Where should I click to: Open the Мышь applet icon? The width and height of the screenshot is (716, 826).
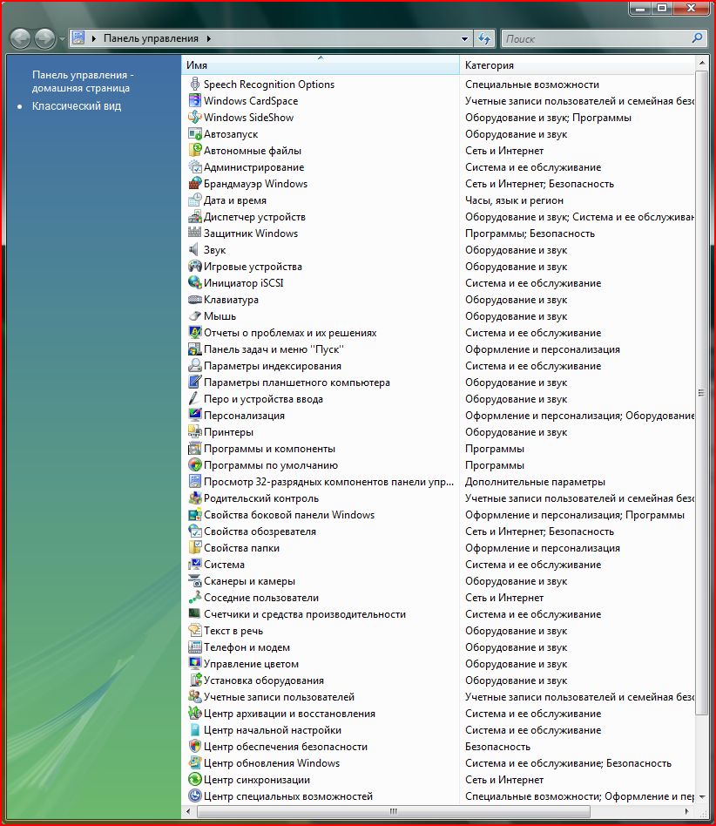click(x=195, y=316)
